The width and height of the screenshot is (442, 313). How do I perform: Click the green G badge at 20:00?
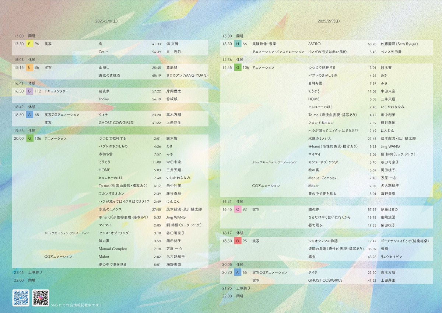pos(29,138)
